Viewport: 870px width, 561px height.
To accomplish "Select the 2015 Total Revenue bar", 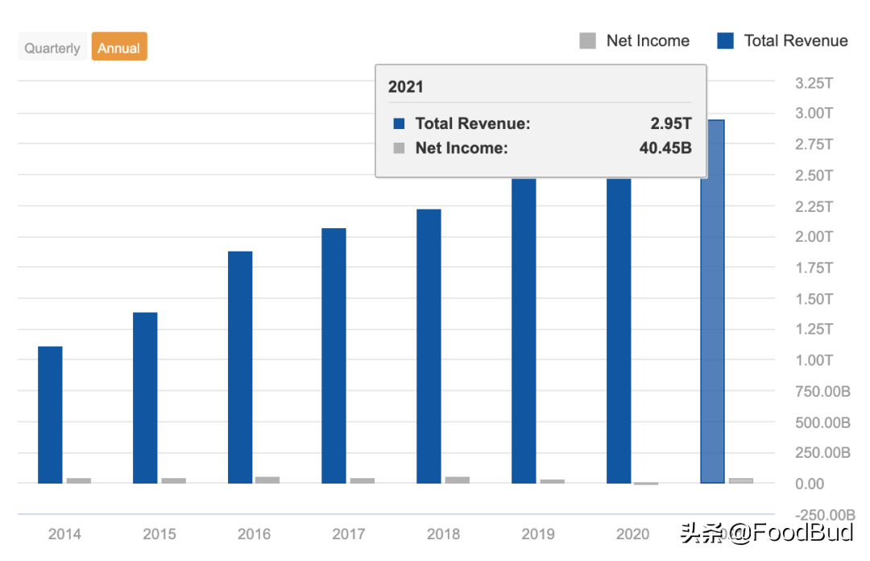I will click(145, 397).
